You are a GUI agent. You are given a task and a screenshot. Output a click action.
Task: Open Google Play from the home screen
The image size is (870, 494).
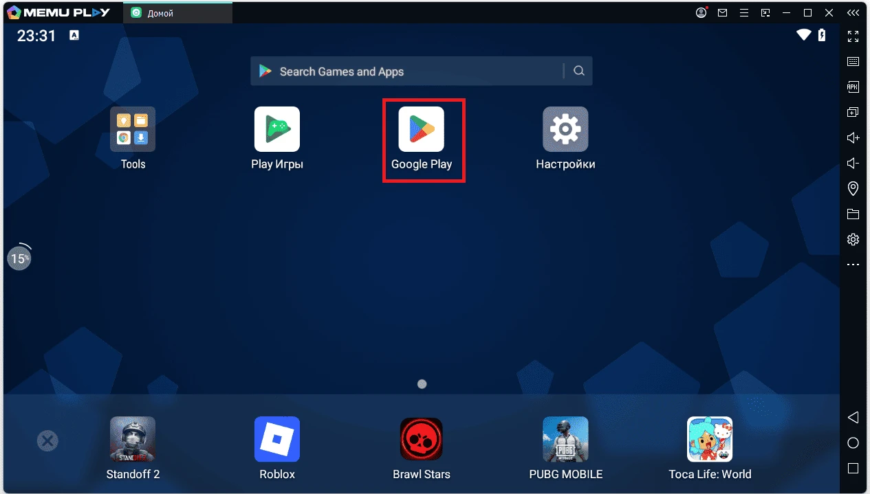tap(423, 129)
